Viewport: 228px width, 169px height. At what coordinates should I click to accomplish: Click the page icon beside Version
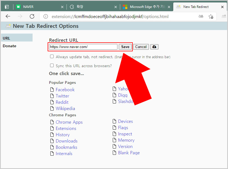tap(114, 146)
